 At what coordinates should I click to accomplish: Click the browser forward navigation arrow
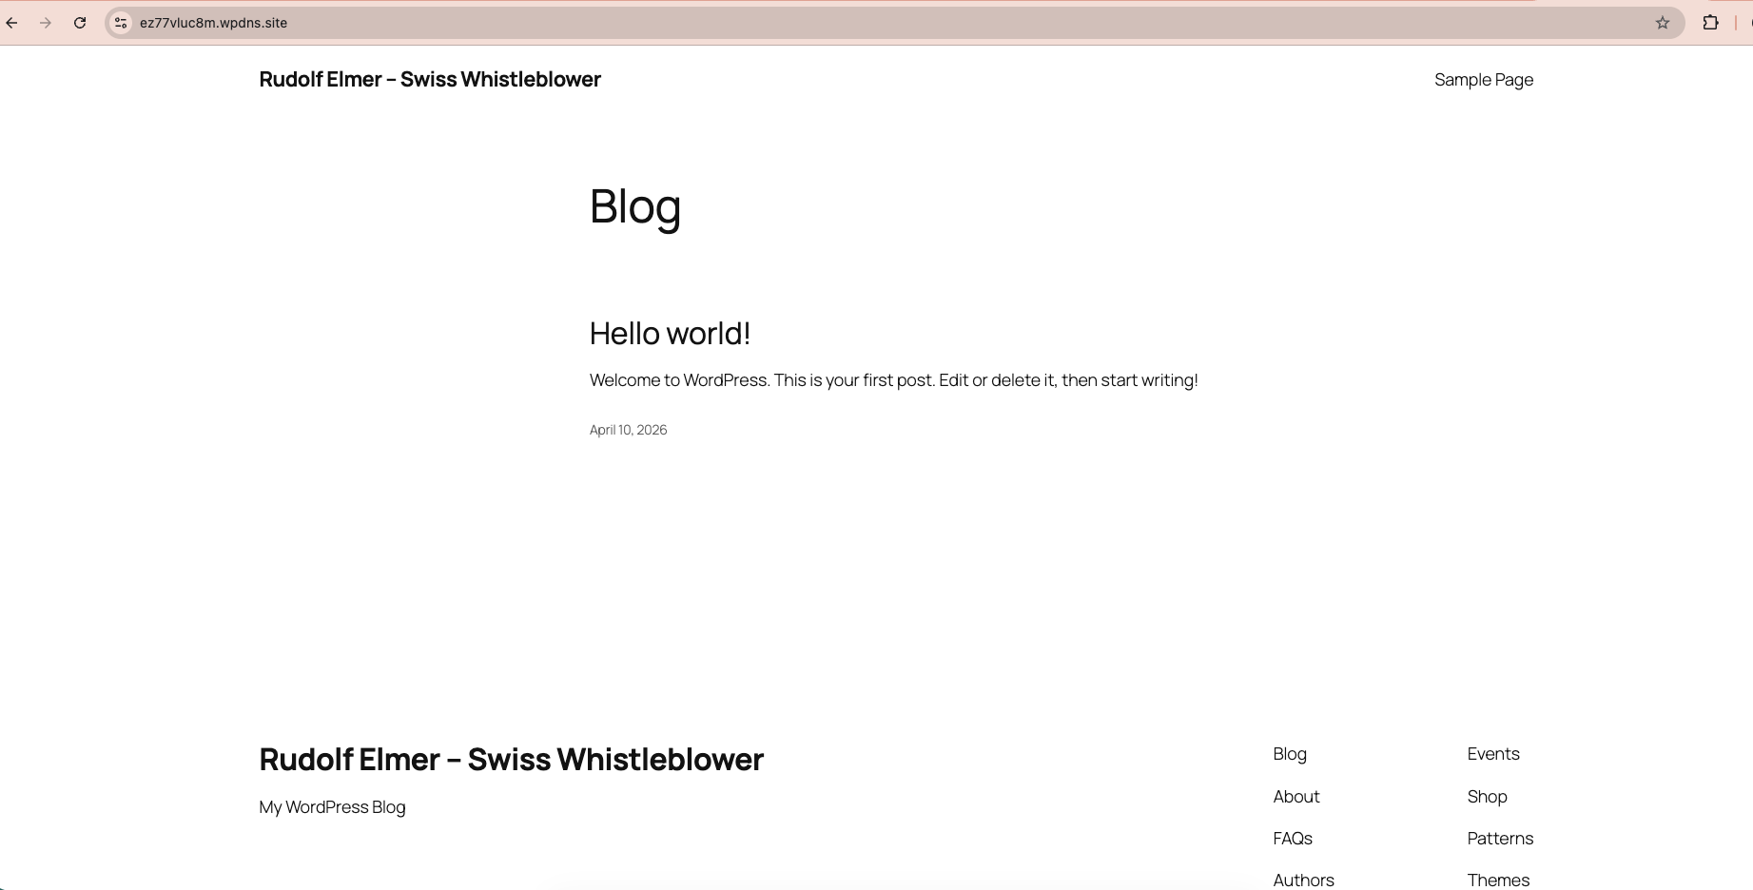46,23
